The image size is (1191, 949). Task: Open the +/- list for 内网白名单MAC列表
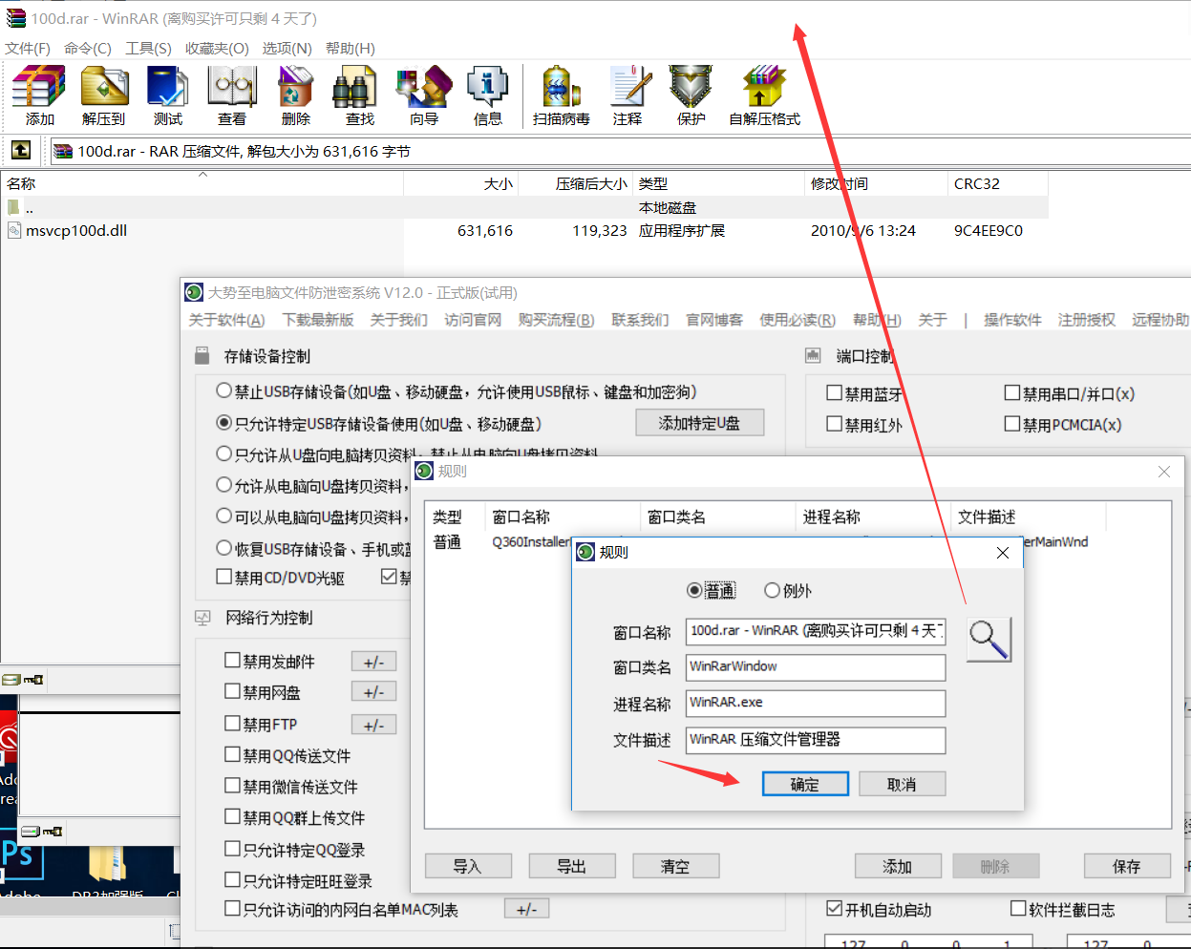pos(526,909)
